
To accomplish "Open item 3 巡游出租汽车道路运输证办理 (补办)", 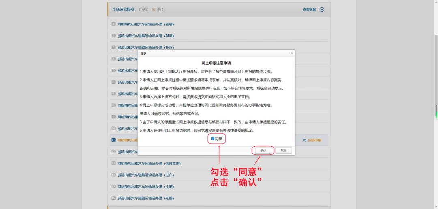I will [x=145, y=48].
